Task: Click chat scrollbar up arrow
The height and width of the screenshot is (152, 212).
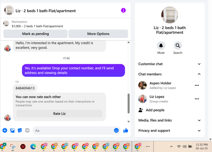Action: 128,42
